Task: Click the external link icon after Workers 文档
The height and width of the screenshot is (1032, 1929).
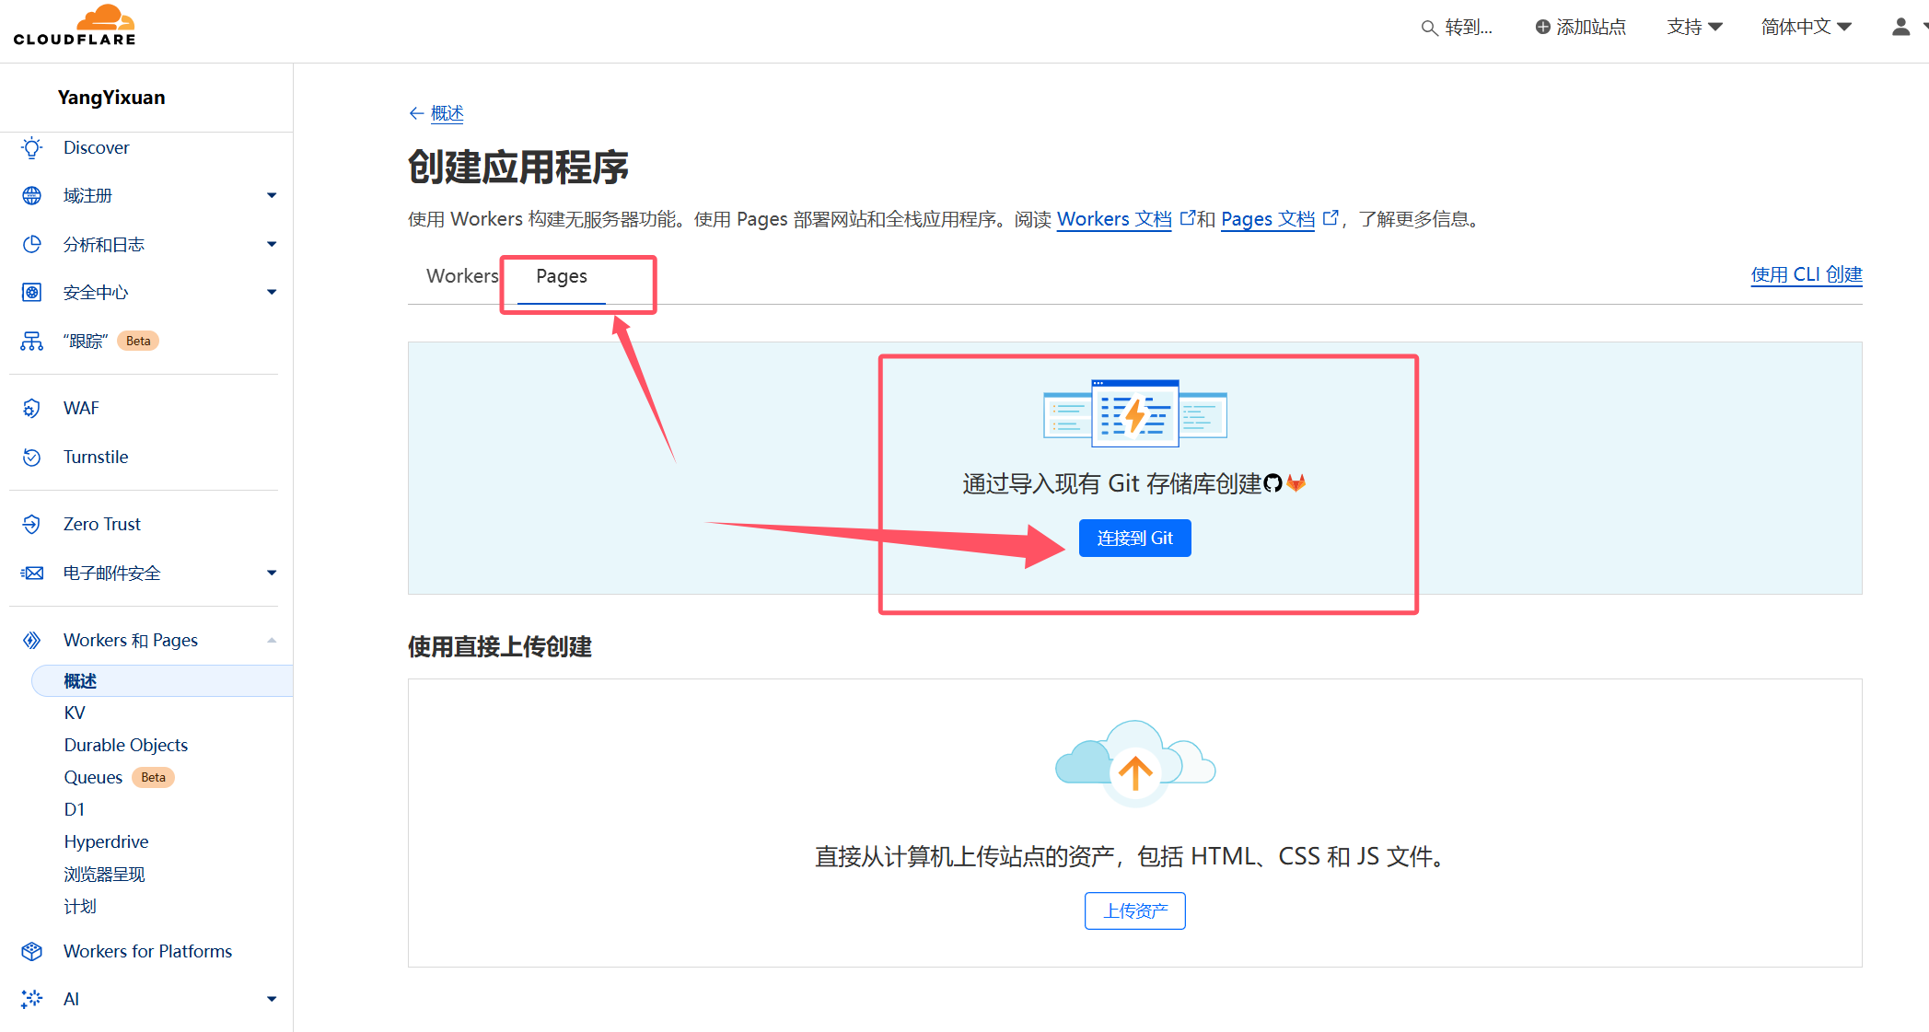Action: click(x=1187, y=218)
